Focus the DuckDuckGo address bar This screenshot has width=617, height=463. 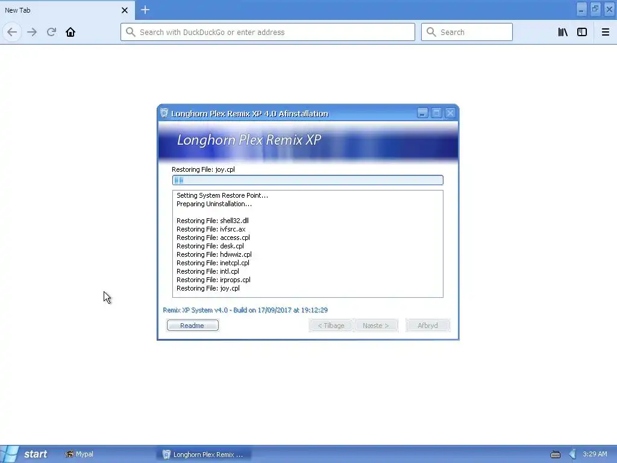[268, 32]
